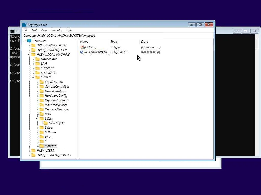261x195 pixels.
Task: Click the REG_DWORD type cell
Action: pyautogui.click(x=120, y=52)
